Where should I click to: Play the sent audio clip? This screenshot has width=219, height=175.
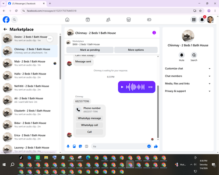122,87
